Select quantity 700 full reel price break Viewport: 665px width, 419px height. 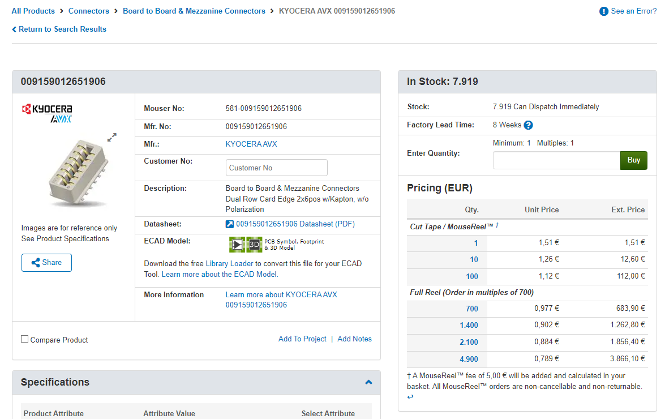472,309
